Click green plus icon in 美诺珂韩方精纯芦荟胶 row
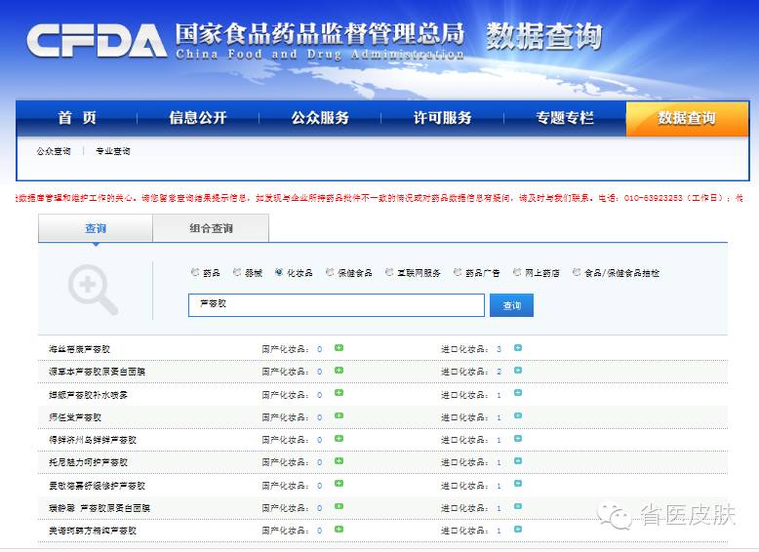 (339, 530)
